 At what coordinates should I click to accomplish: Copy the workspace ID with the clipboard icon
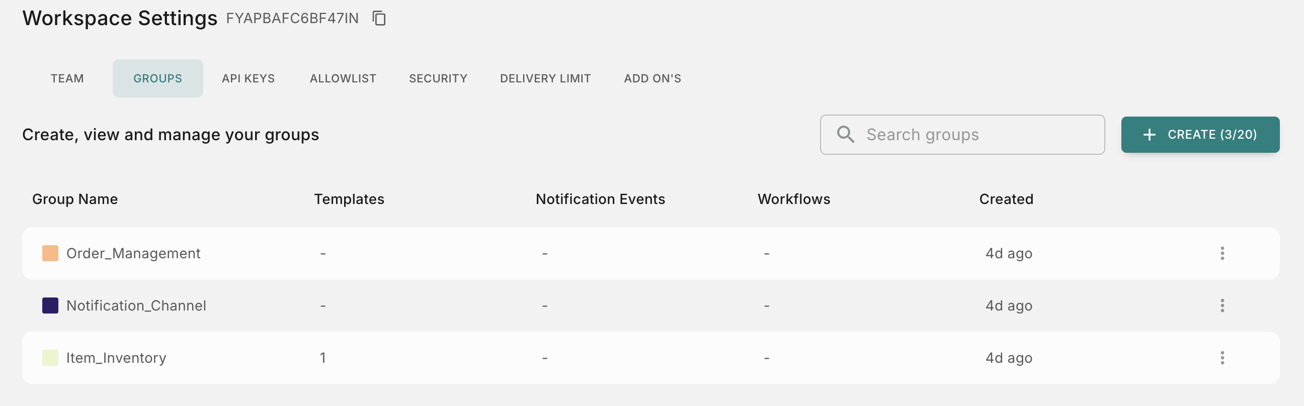[x=379, y=19]
